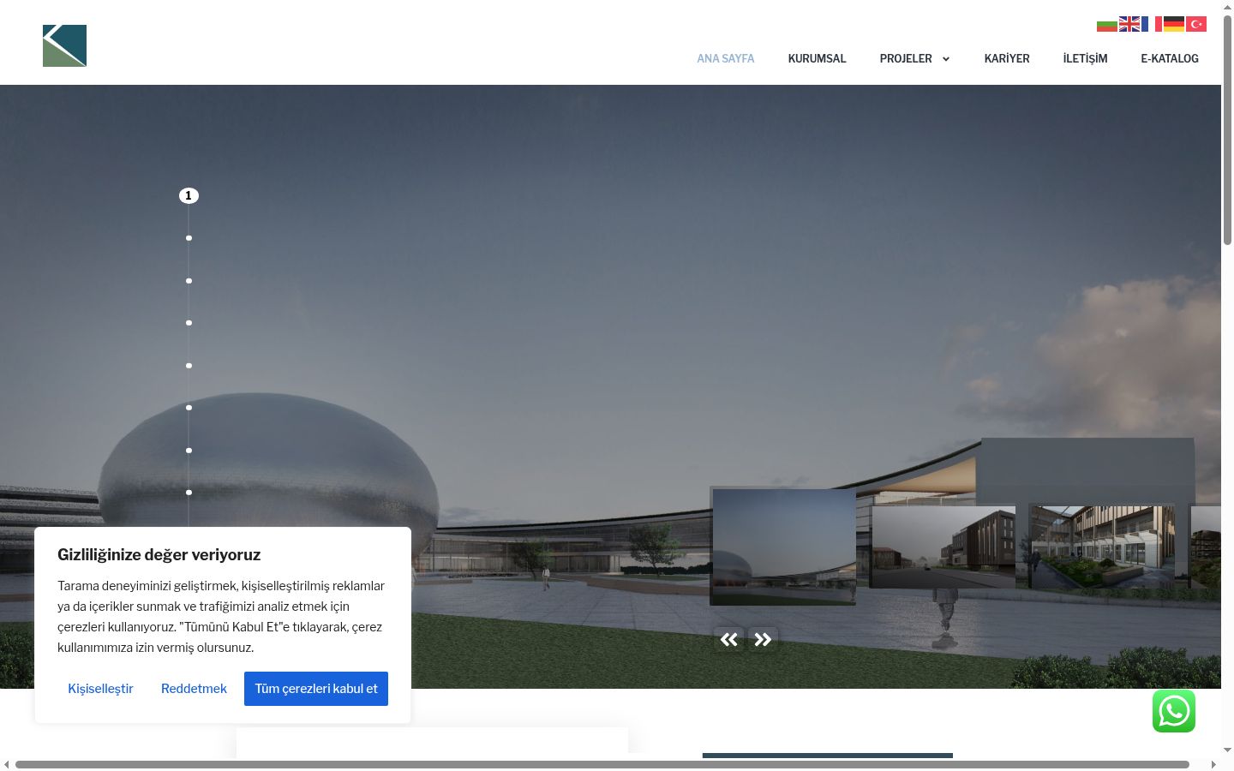Screen dimensions: 1234x771
Task: Navigate to KURUMSAL page
Action: (x=817, y=58)
